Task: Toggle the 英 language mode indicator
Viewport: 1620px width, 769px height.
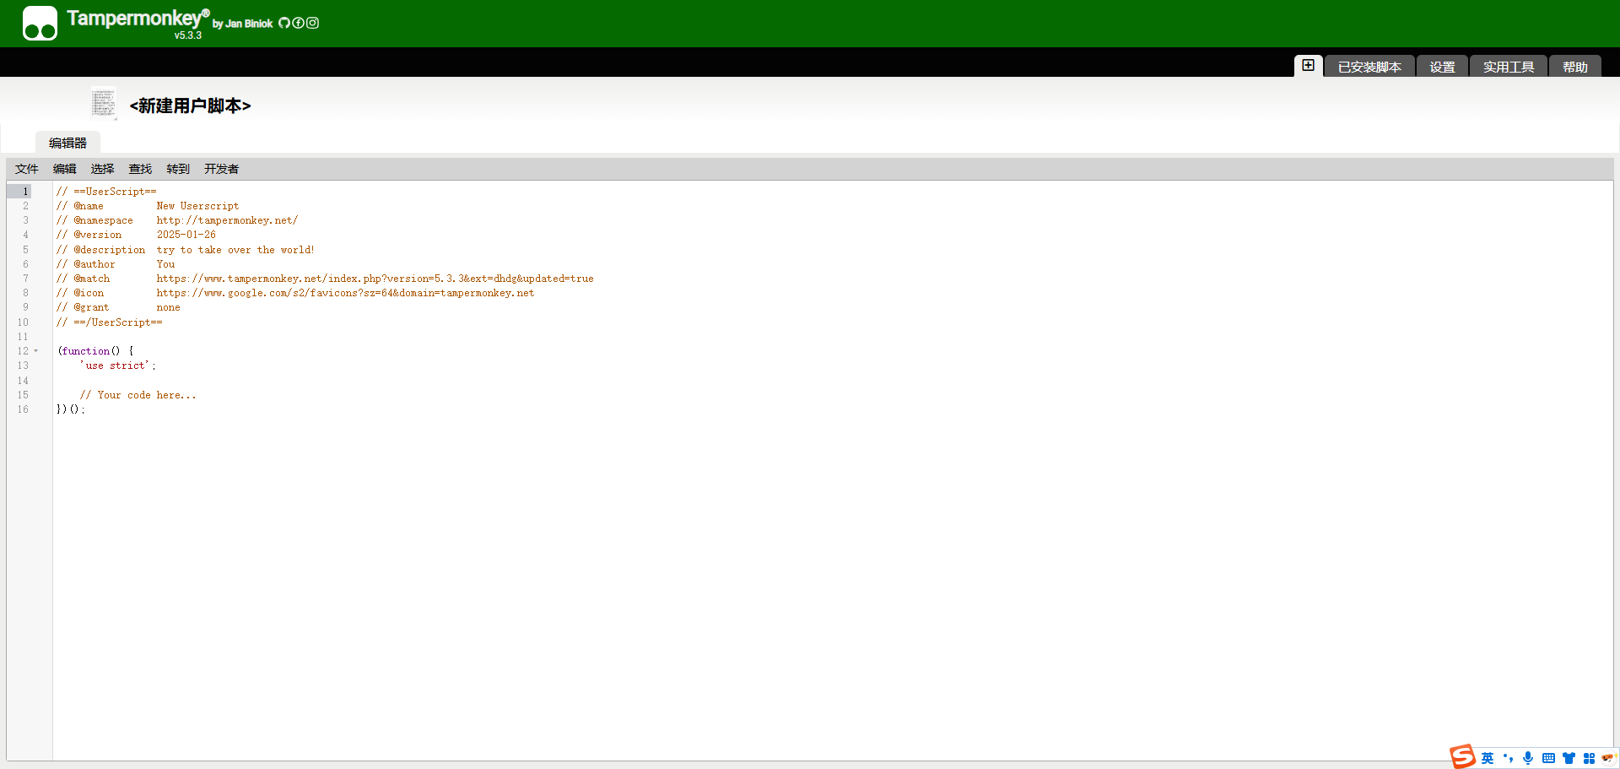Action: tap(1487, 758)
